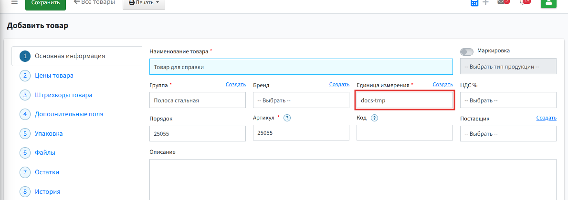The width and height of the screenshot is (568, 200).
Task: Show help icon next to Код
Action: pos(375,118)
